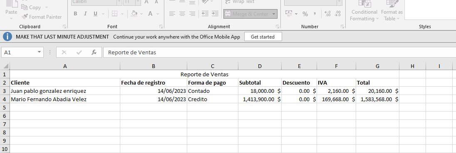Screen dimensions: 456x153
Task: Click the Copy button
Action: (x=31, y=7)
